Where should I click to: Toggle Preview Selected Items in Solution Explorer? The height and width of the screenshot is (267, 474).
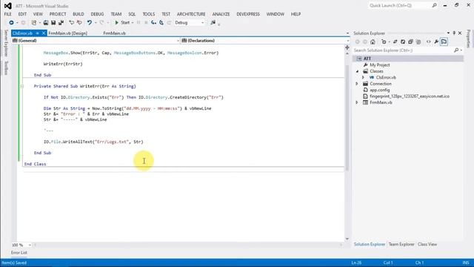444,42
